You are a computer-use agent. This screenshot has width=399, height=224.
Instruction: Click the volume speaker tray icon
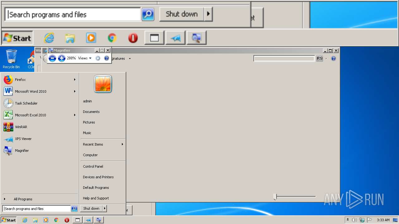tap(354, 220)
